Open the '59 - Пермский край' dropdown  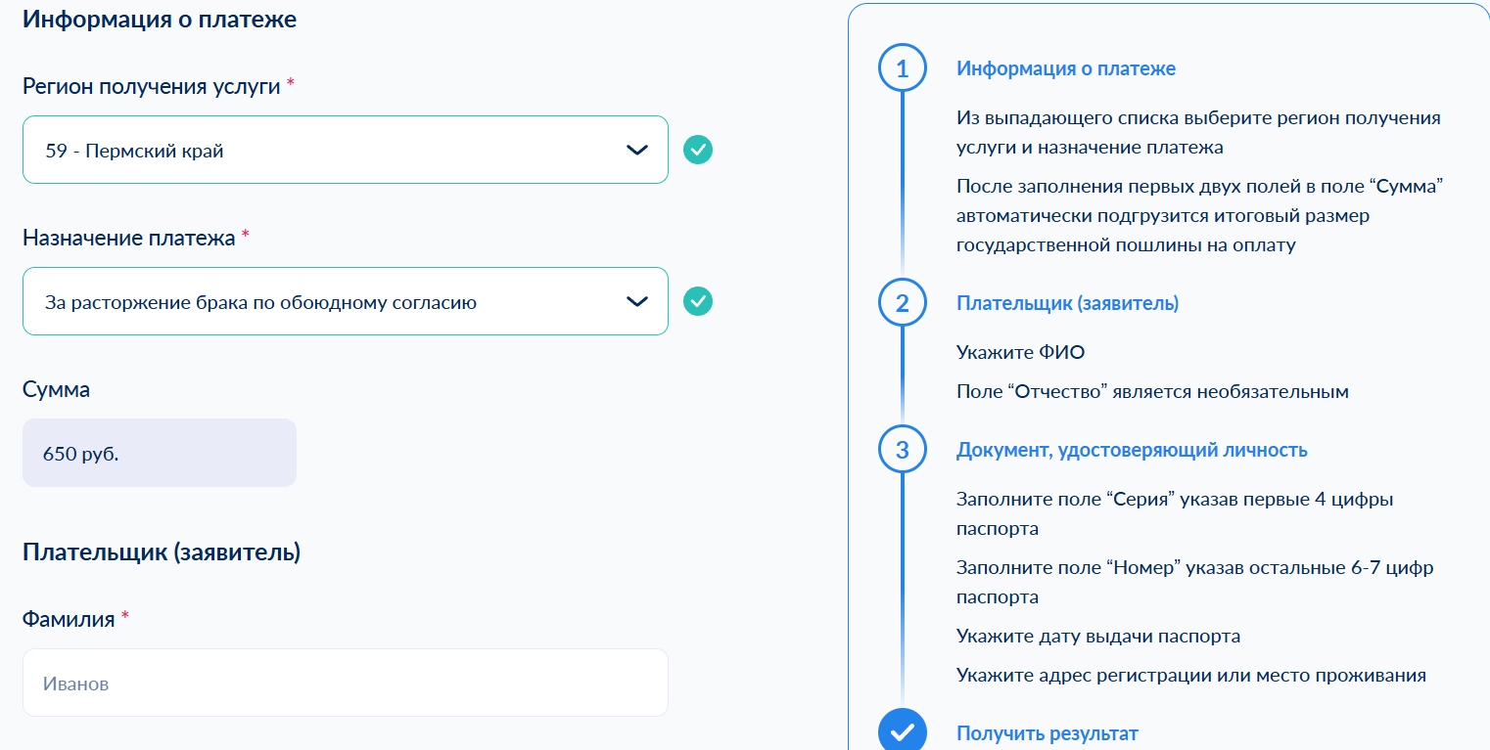(x=323, y=151)
